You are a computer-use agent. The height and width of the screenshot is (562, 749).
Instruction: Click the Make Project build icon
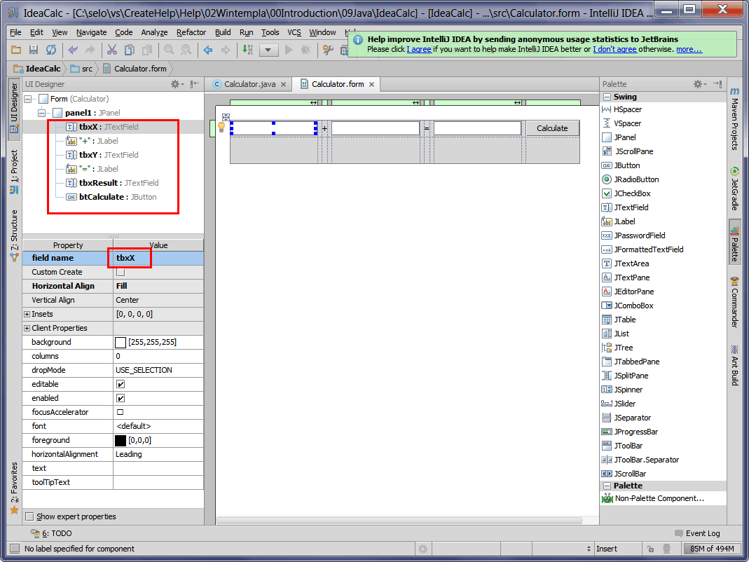point(247,50)
